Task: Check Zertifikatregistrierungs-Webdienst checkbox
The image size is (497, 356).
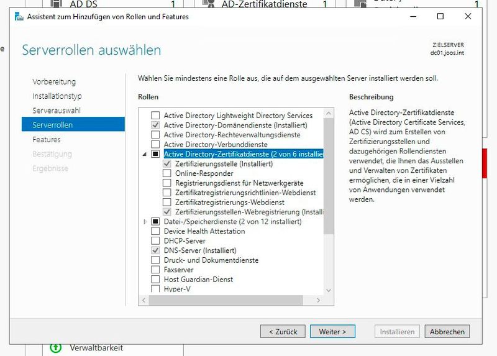Action: (166, 202)
